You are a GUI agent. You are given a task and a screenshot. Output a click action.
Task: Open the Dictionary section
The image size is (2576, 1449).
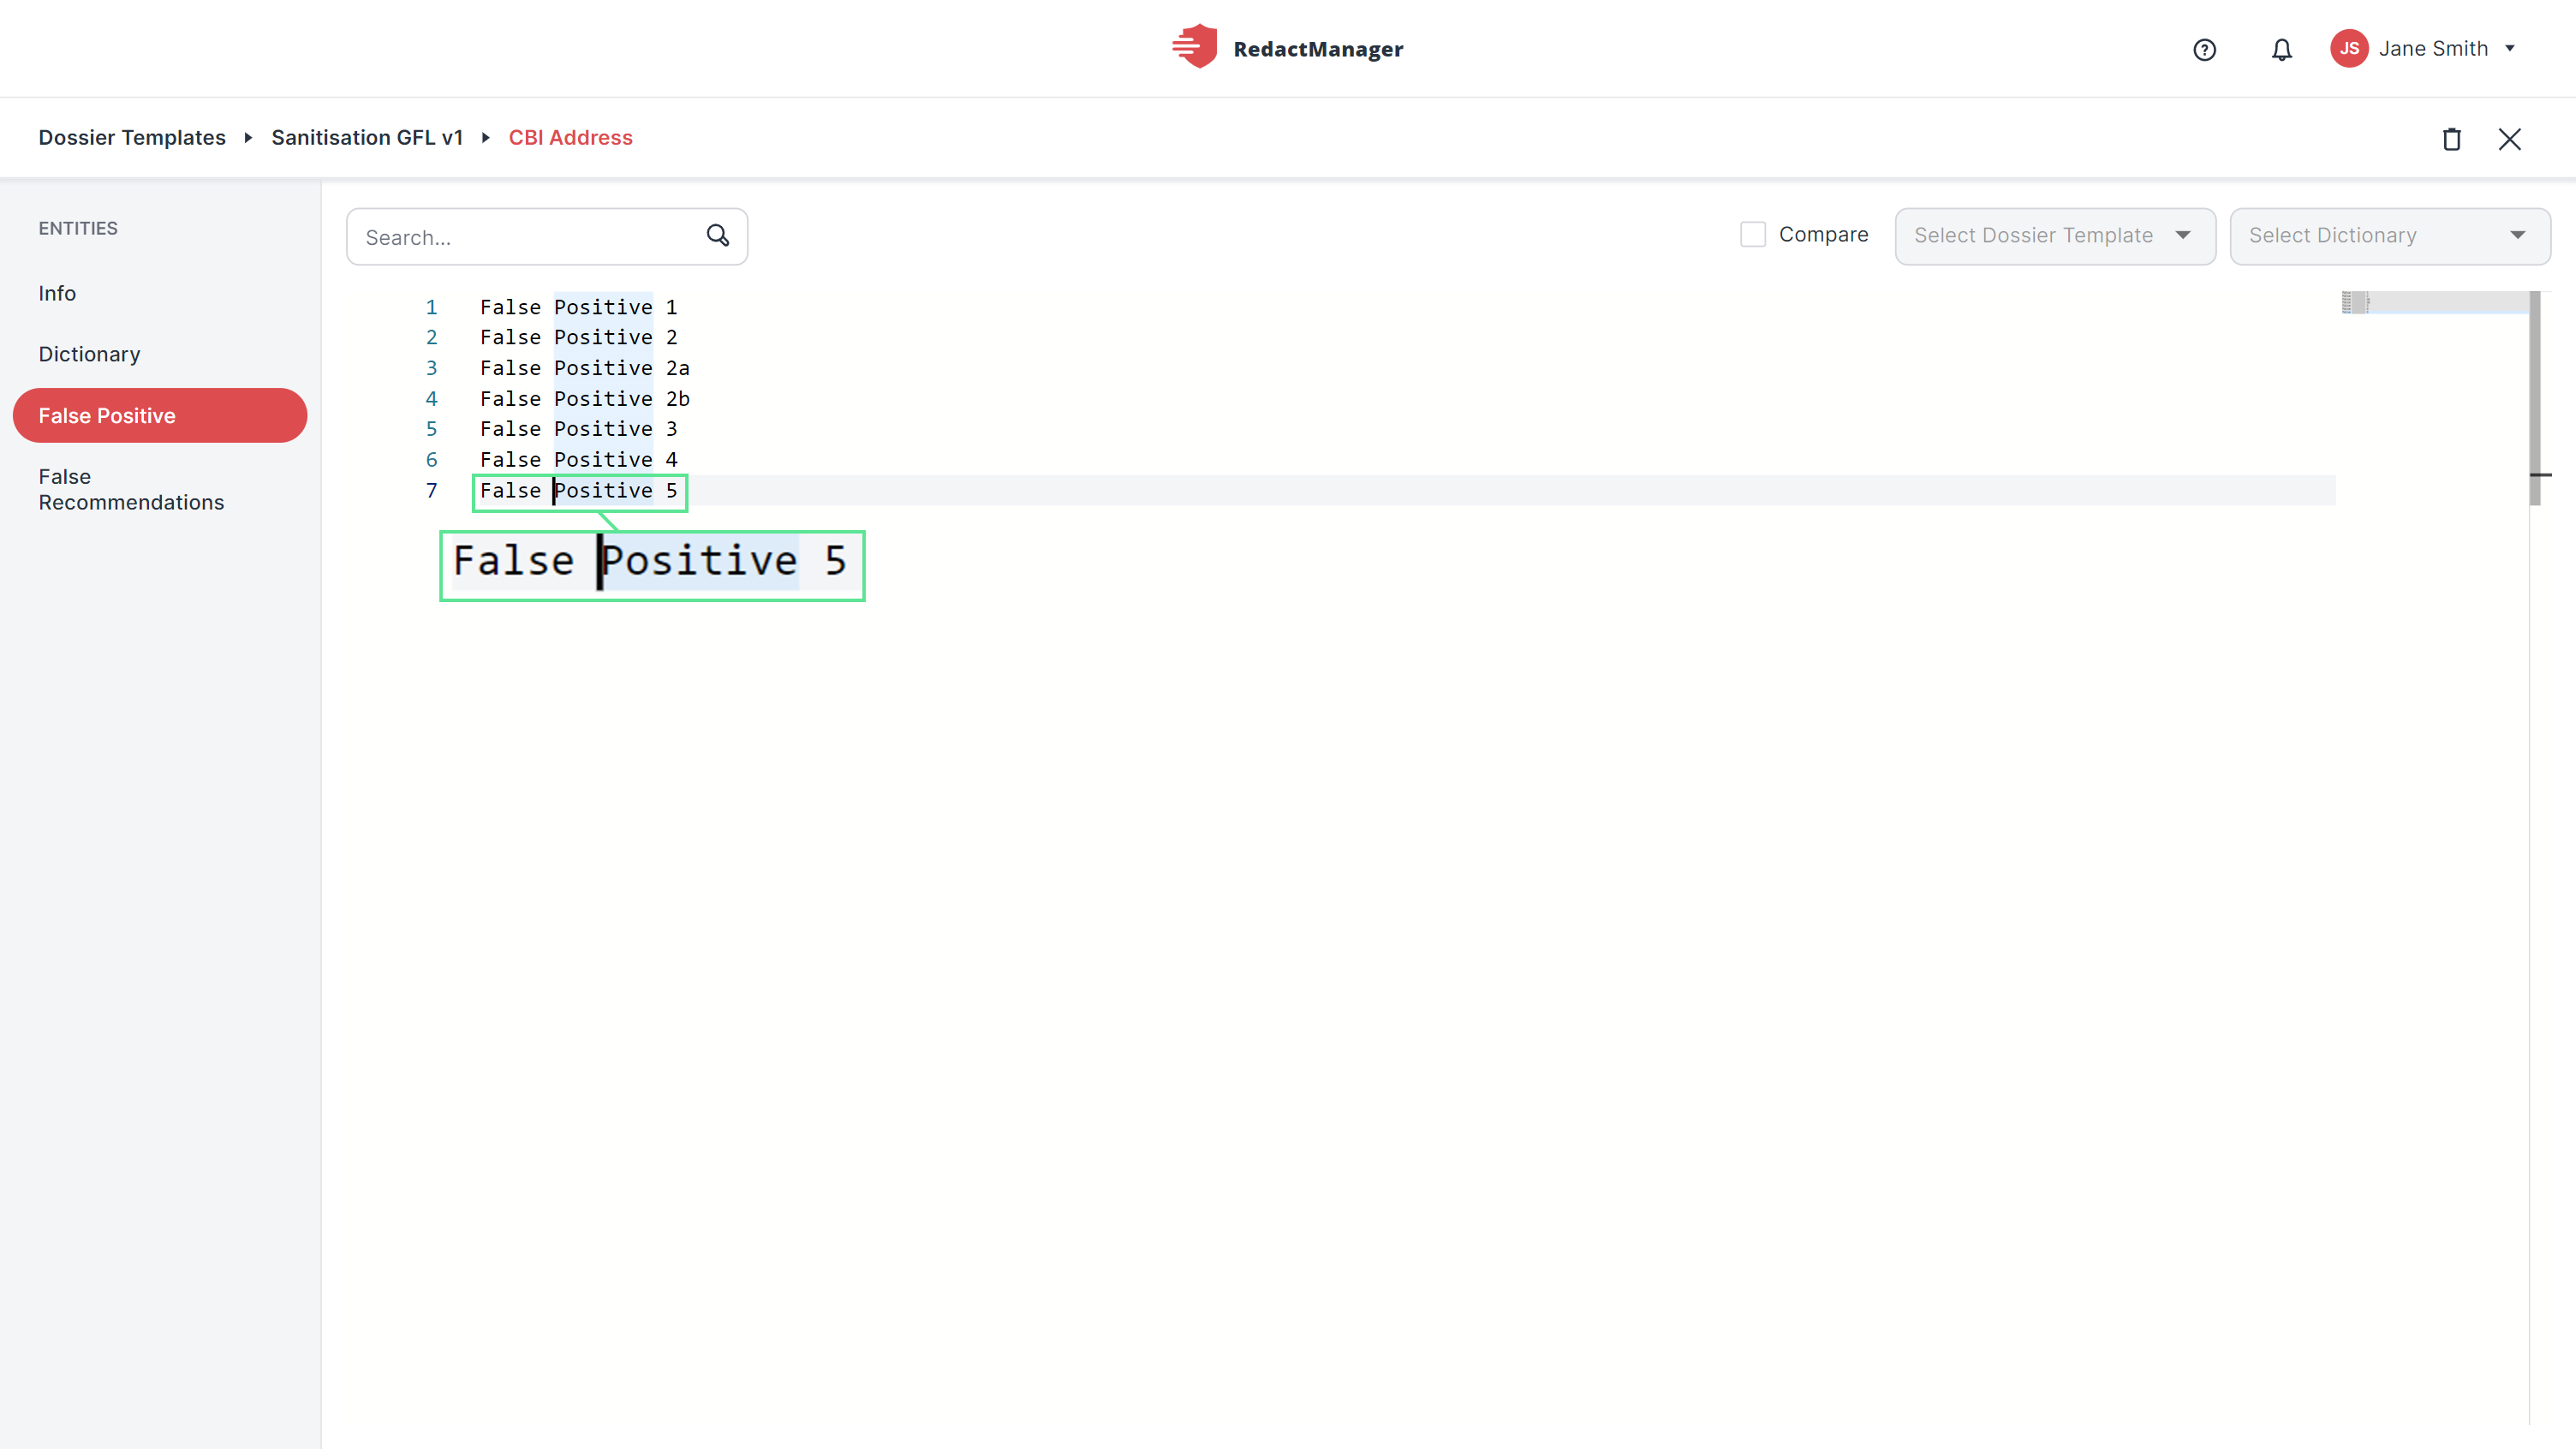89,354
